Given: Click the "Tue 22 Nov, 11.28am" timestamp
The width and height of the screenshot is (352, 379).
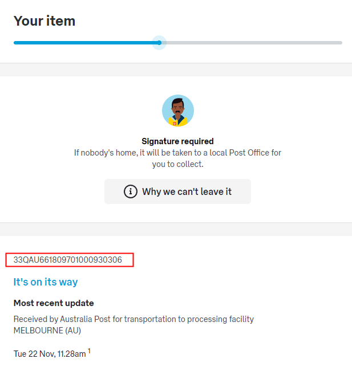Looking at the screenshot, I should (x=50, y=354).
